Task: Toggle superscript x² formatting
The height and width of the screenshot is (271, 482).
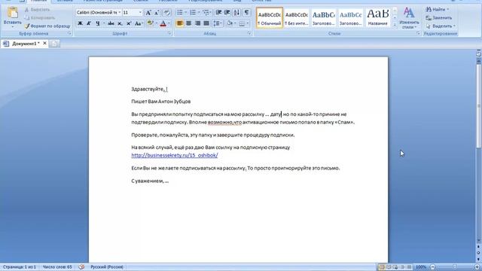Action: pyautogui.click(x=129, y=23)
